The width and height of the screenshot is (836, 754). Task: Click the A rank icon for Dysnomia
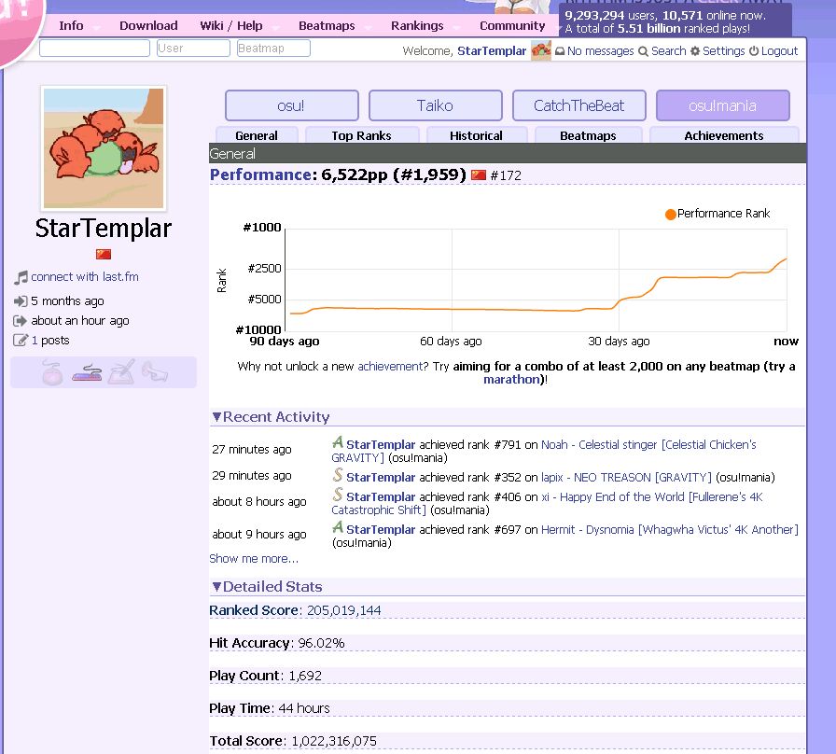[338, 527]
